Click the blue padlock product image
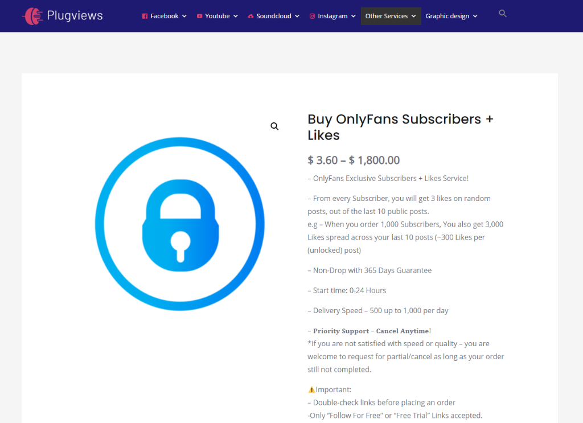 click(x=180, y=224)
